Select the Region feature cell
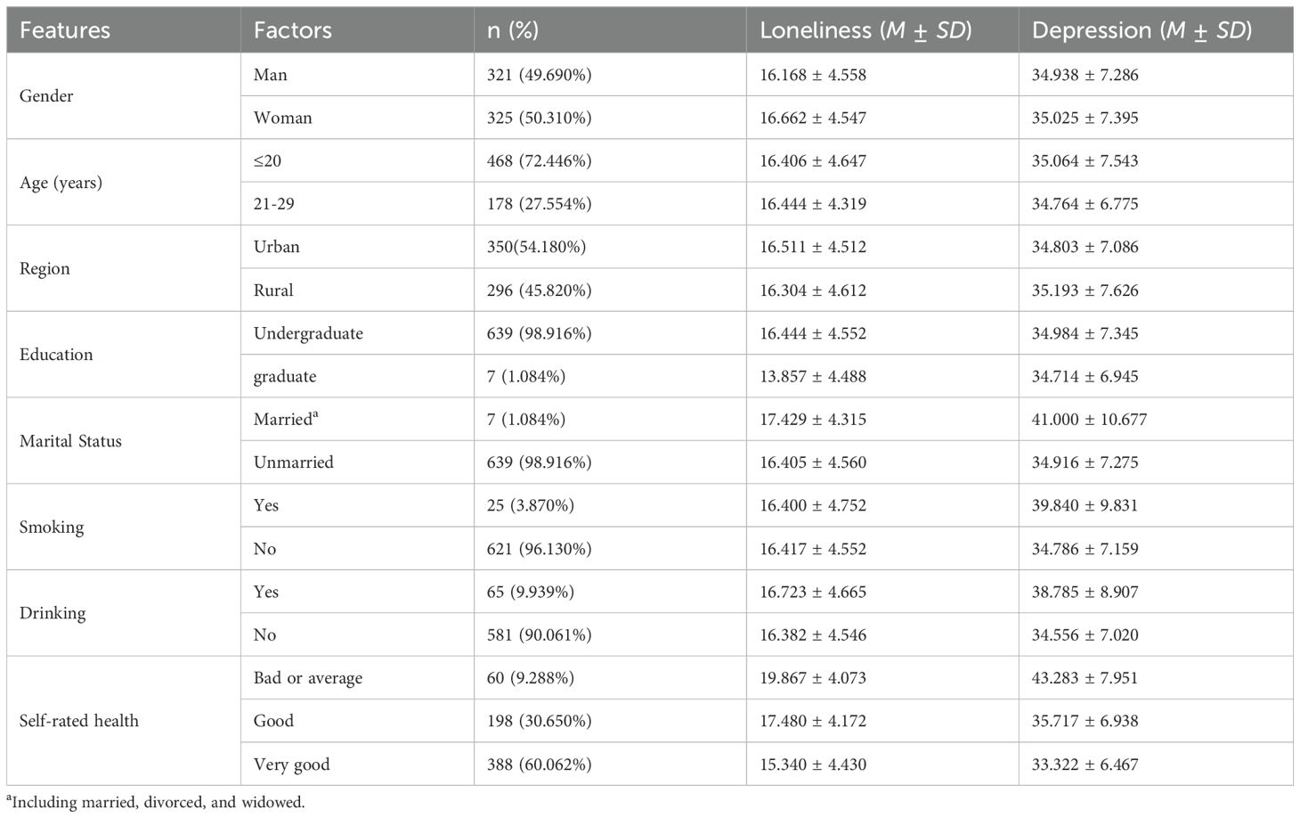The width and height of the screenshot is (1300, 818). [x=45, y=269]
